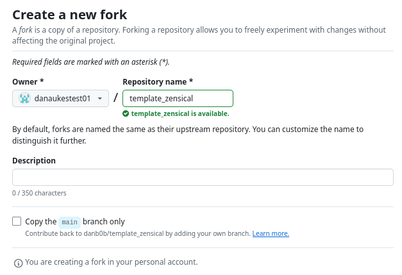
Task: Click the main branch name badge
Action: [69, 222]
